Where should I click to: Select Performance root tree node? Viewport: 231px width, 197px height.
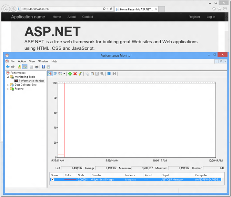point(18,73)
